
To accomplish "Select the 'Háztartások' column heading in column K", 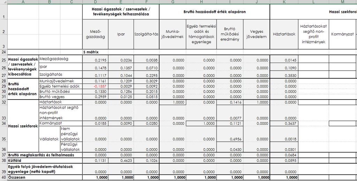I will coord(284,34).
